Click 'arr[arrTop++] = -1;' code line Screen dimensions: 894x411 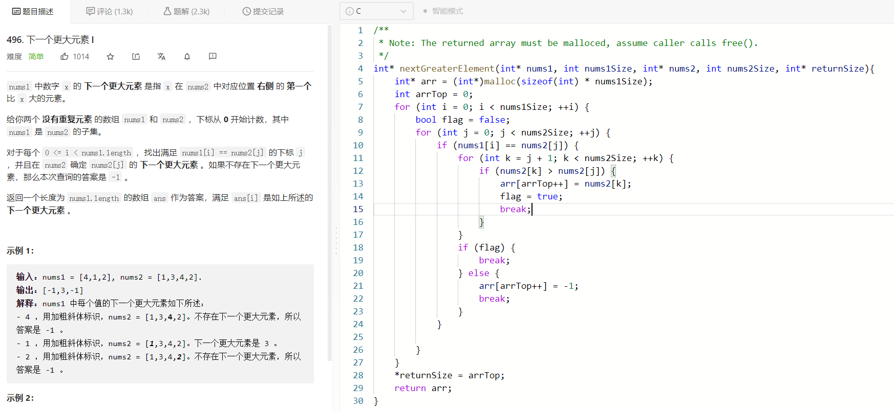528,286
